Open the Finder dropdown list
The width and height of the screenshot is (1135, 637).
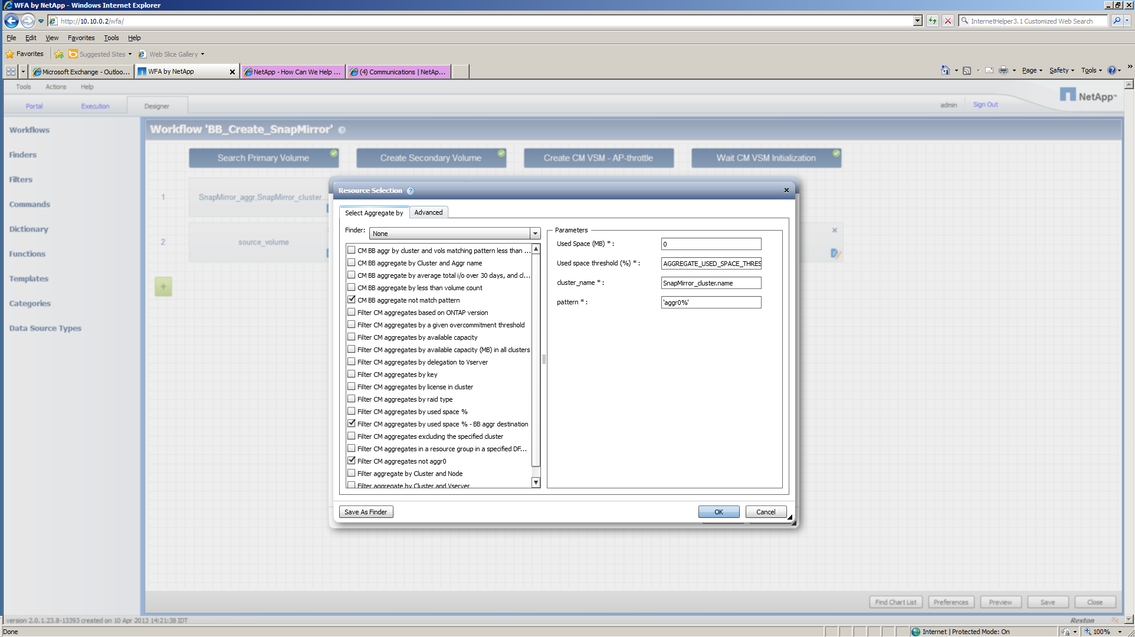click(x=535, y=234)
